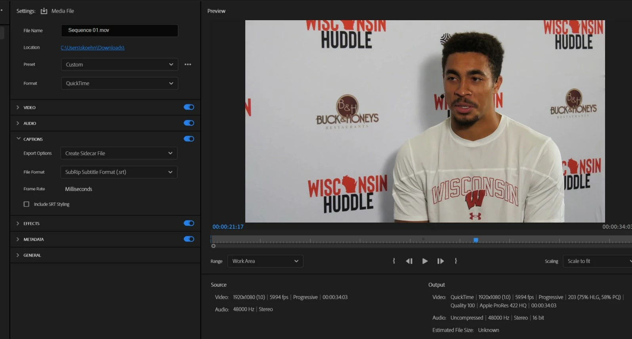The image size is (632, 339).
Task: Click the Settings label
Action: 26,11
